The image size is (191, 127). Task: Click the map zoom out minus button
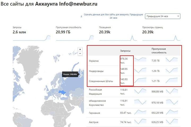pos(80,53)
